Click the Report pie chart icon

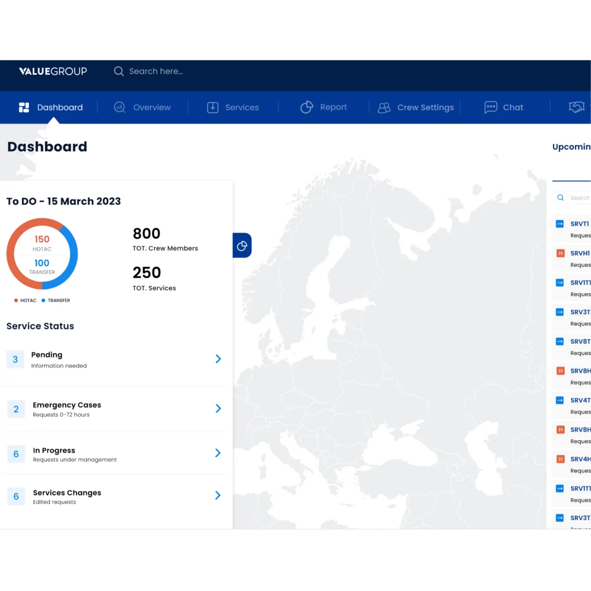[306, 107]
